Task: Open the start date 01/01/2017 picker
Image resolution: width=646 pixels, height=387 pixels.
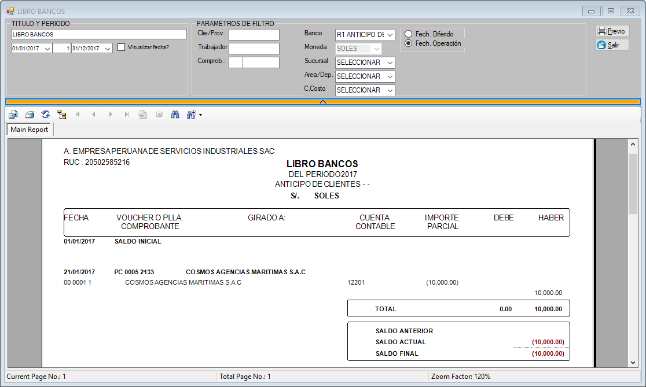Action: (47, 49)
